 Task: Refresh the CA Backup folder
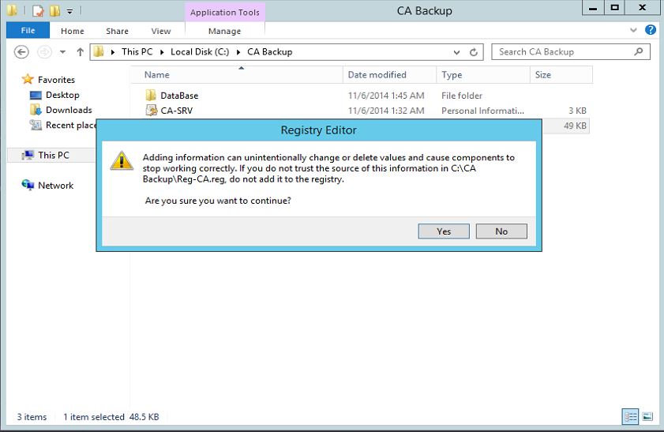(x=474, y=52)
